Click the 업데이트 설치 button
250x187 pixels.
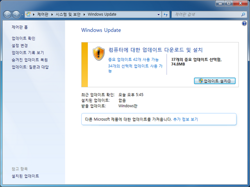point(214,81)
